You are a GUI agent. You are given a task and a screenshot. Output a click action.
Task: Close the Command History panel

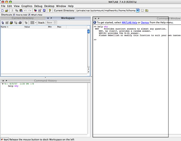pos(3,81)
